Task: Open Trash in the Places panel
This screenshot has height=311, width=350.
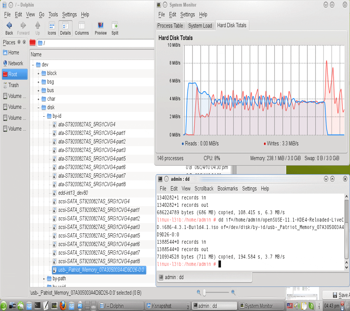Action: click(x=14, y=85)
